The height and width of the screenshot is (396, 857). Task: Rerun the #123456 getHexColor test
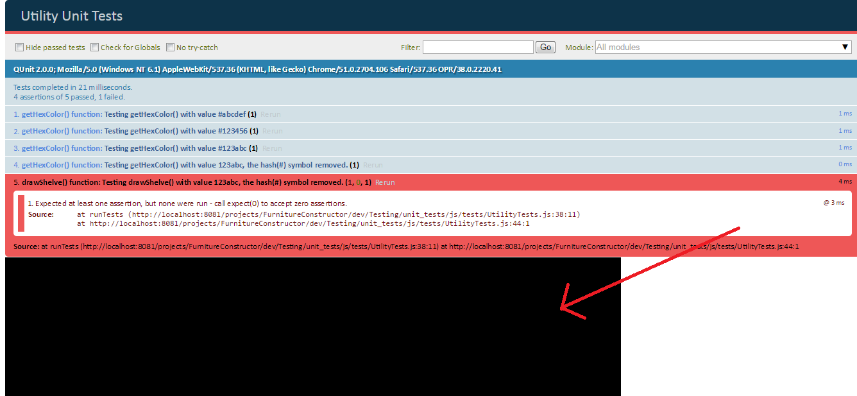tap(272, 131)
